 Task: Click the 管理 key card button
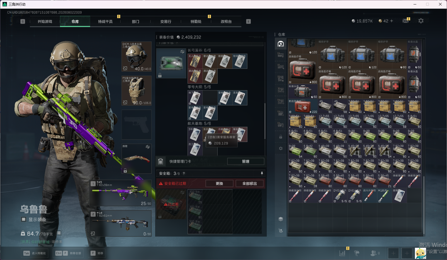click(x=246, y=162)
